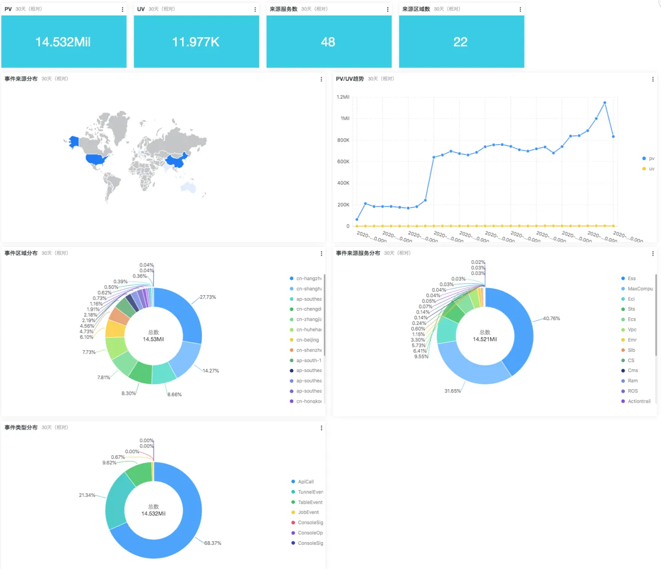Toggle the Emr service legend entry
This screenshot has width=661, height=569.
pyautogui.click(x=629, y=340)
